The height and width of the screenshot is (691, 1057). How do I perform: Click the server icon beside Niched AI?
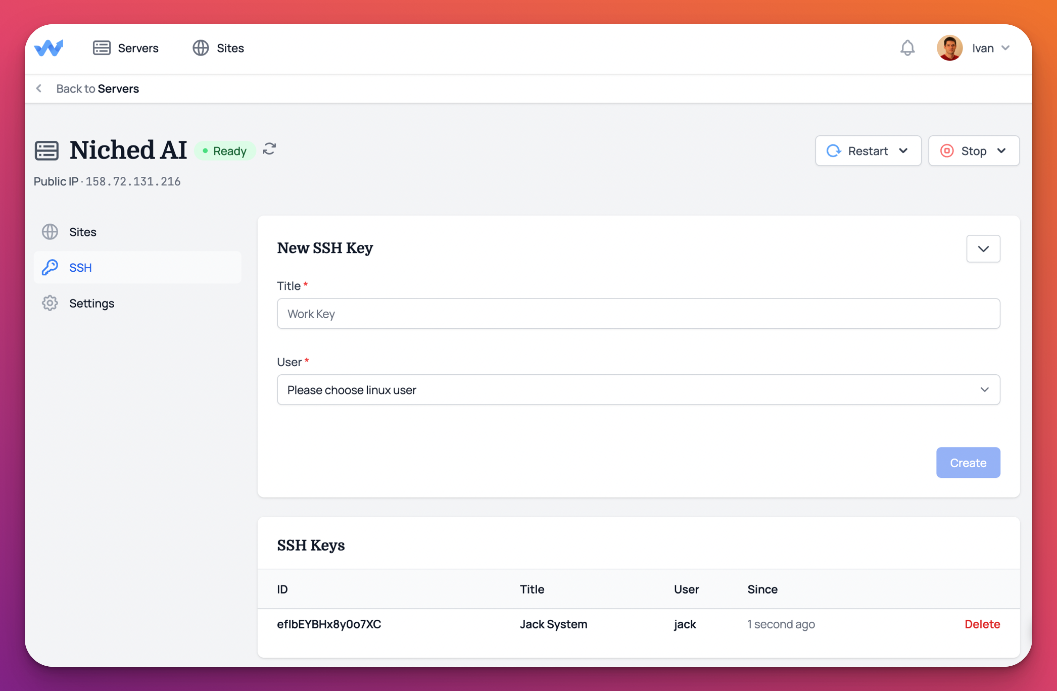pos(46,151)
